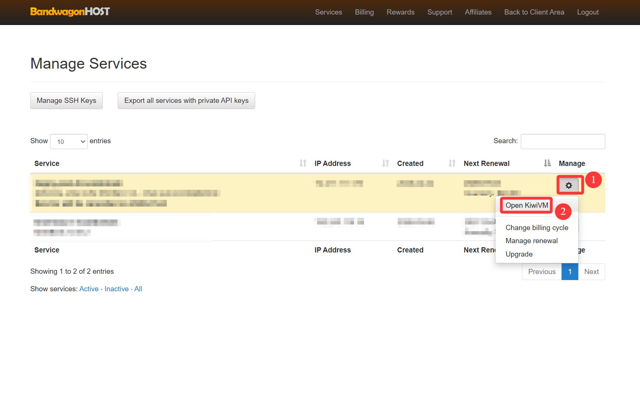This screenshot has width=640, height=402.
Task: Open the Show entries count dropdown
Action: click(69, 142)
